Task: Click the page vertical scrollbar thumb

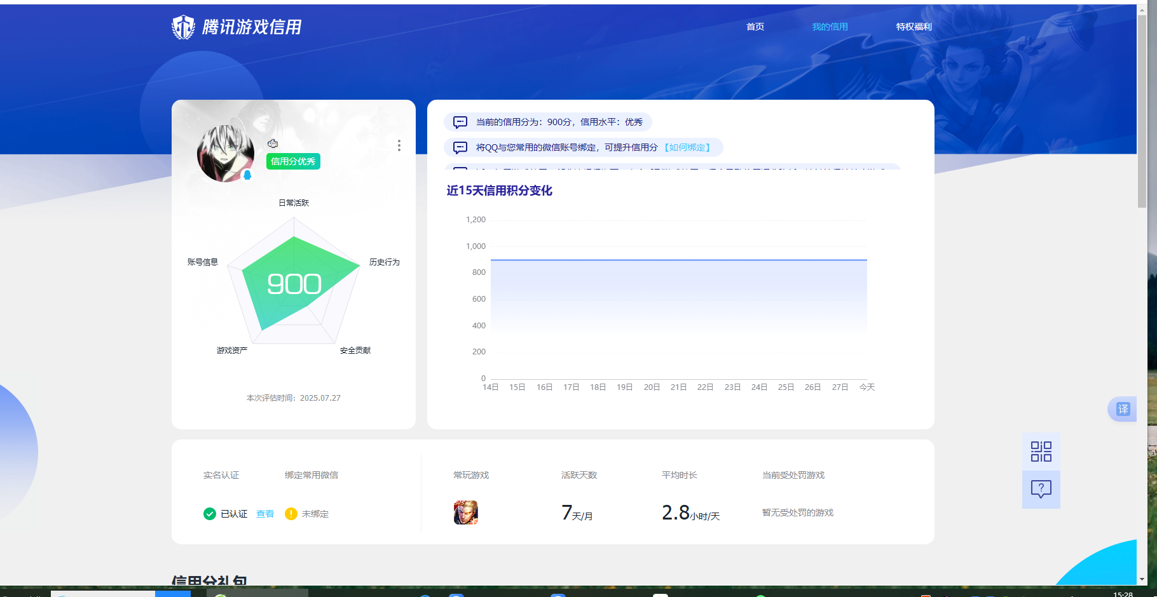Action: 1142,112
